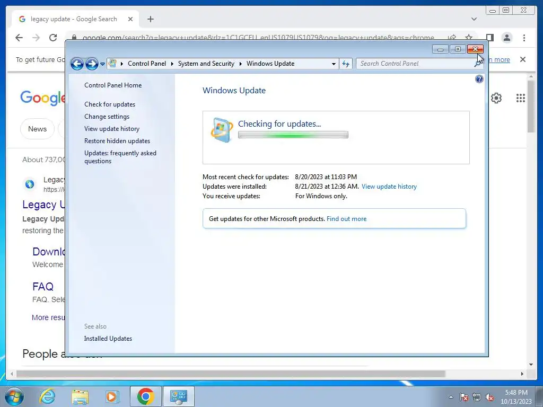Click Chrome vertical scrollbar thumb
Screen dimensions: 543x407
point(531,106)
